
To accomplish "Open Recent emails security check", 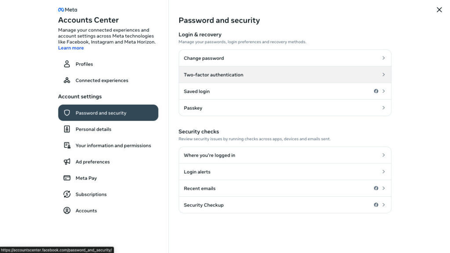I will click(x=285, y=188).
